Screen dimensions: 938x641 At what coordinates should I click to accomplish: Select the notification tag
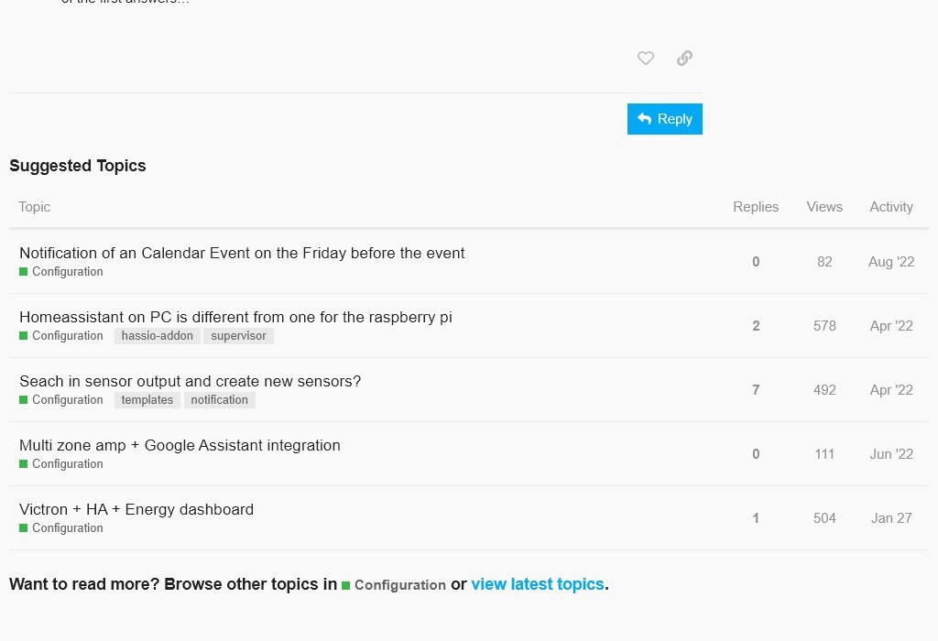coord(220,400)
